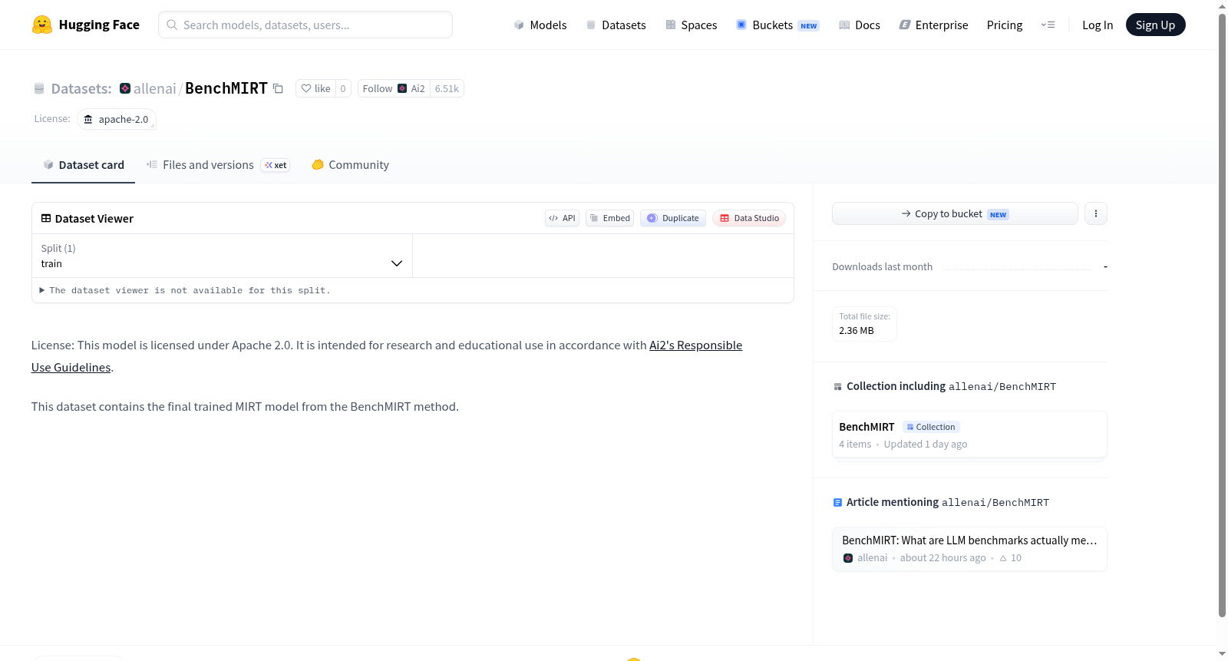The image size is (1228, 661).
Task: Click the Dataset Viewer table icon
Action: pos(46,218)
